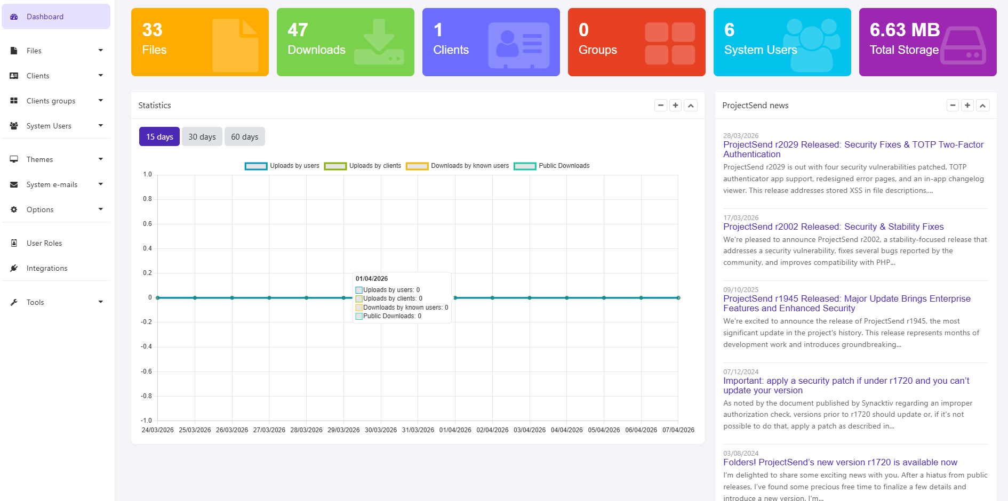Toggle Public Downloads legend series
1008x501 pixels.
(551, 166)
